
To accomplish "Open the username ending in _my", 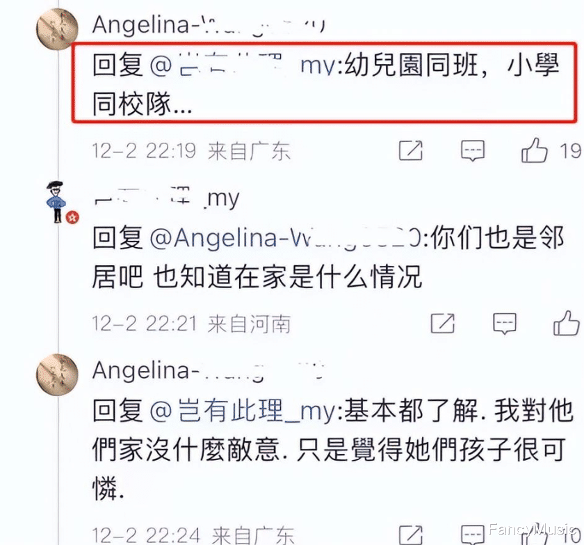I will coord(166,198).
